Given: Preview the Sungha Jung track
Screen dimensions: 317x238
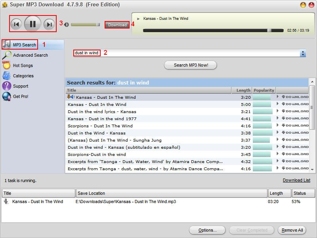Looking at the screenshot, I should tap(278, 140).
